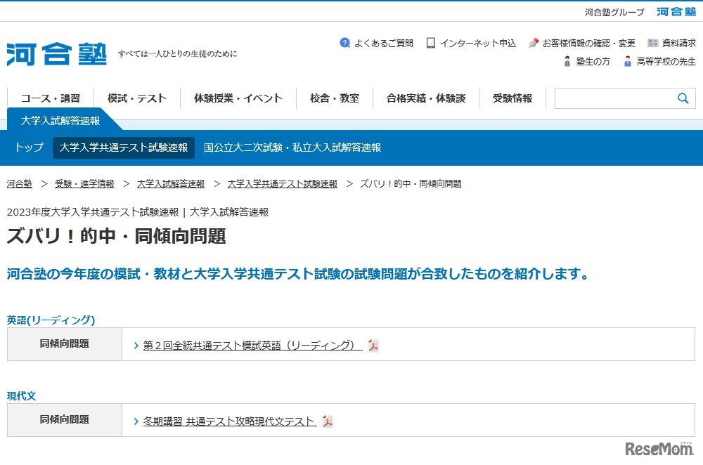Click the 塾生の方 person icon

(567, 61)
